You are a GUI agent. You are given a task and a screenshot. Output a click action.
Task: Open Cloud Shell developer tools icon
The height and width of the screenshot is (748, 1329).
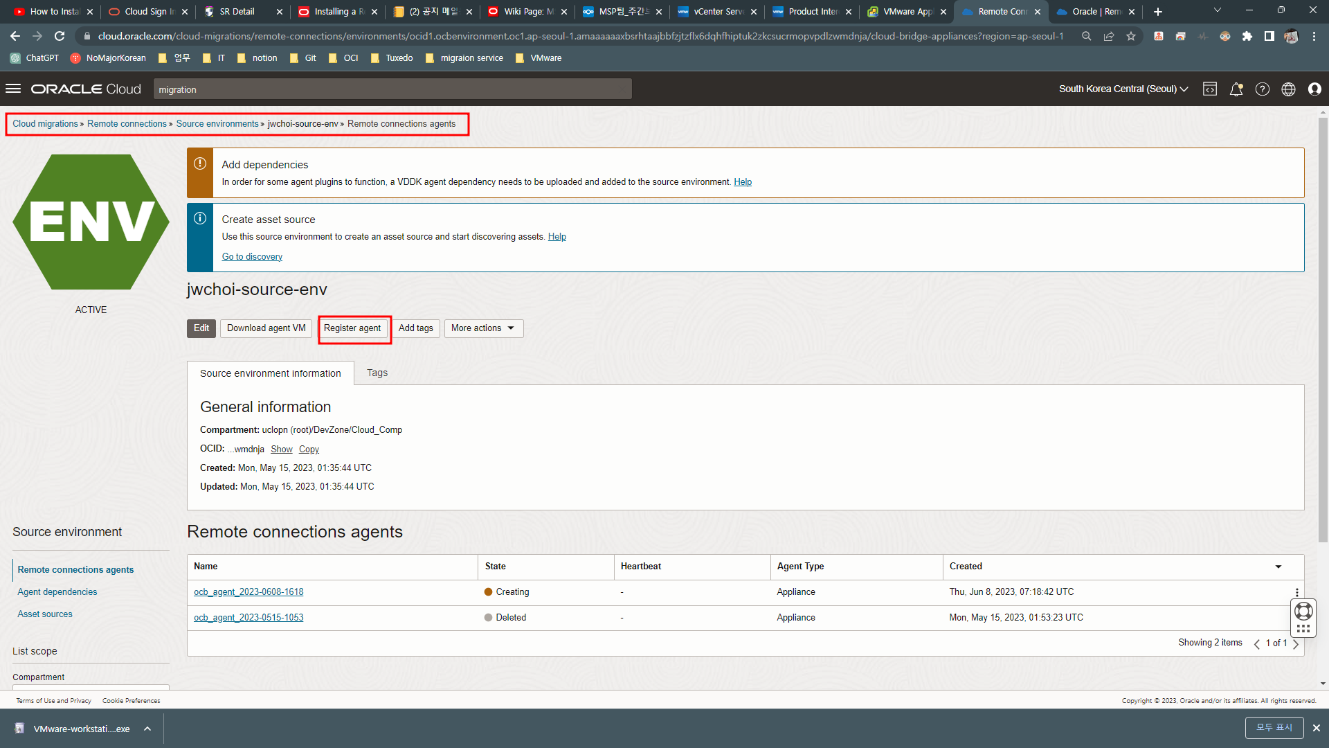click(x=1209, y=89)
